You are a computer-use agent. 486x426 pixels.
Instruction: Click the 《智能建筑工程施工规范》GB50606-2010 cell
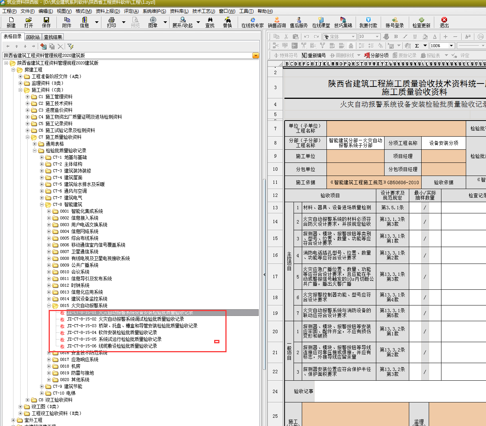coord(374,182)
